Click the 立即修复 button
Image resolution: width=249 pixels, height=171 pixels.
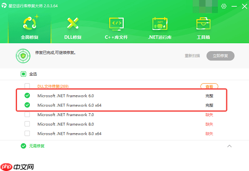tap(220, 56)
